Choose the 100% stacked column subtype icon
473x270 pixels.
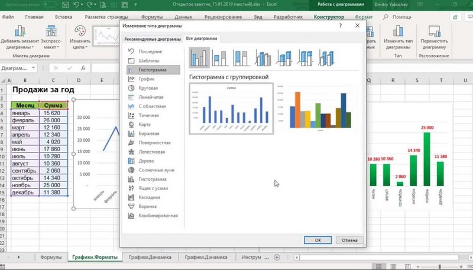241,57
